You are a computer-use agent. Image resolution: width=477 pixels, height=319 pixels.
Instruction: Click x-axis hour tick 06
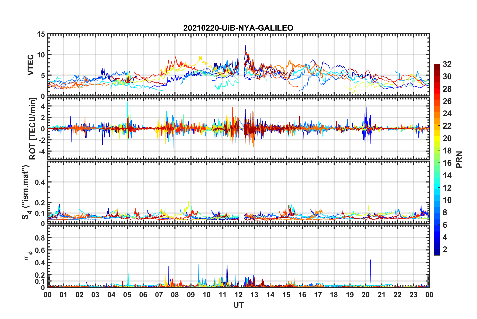click(x=143, y=295)
